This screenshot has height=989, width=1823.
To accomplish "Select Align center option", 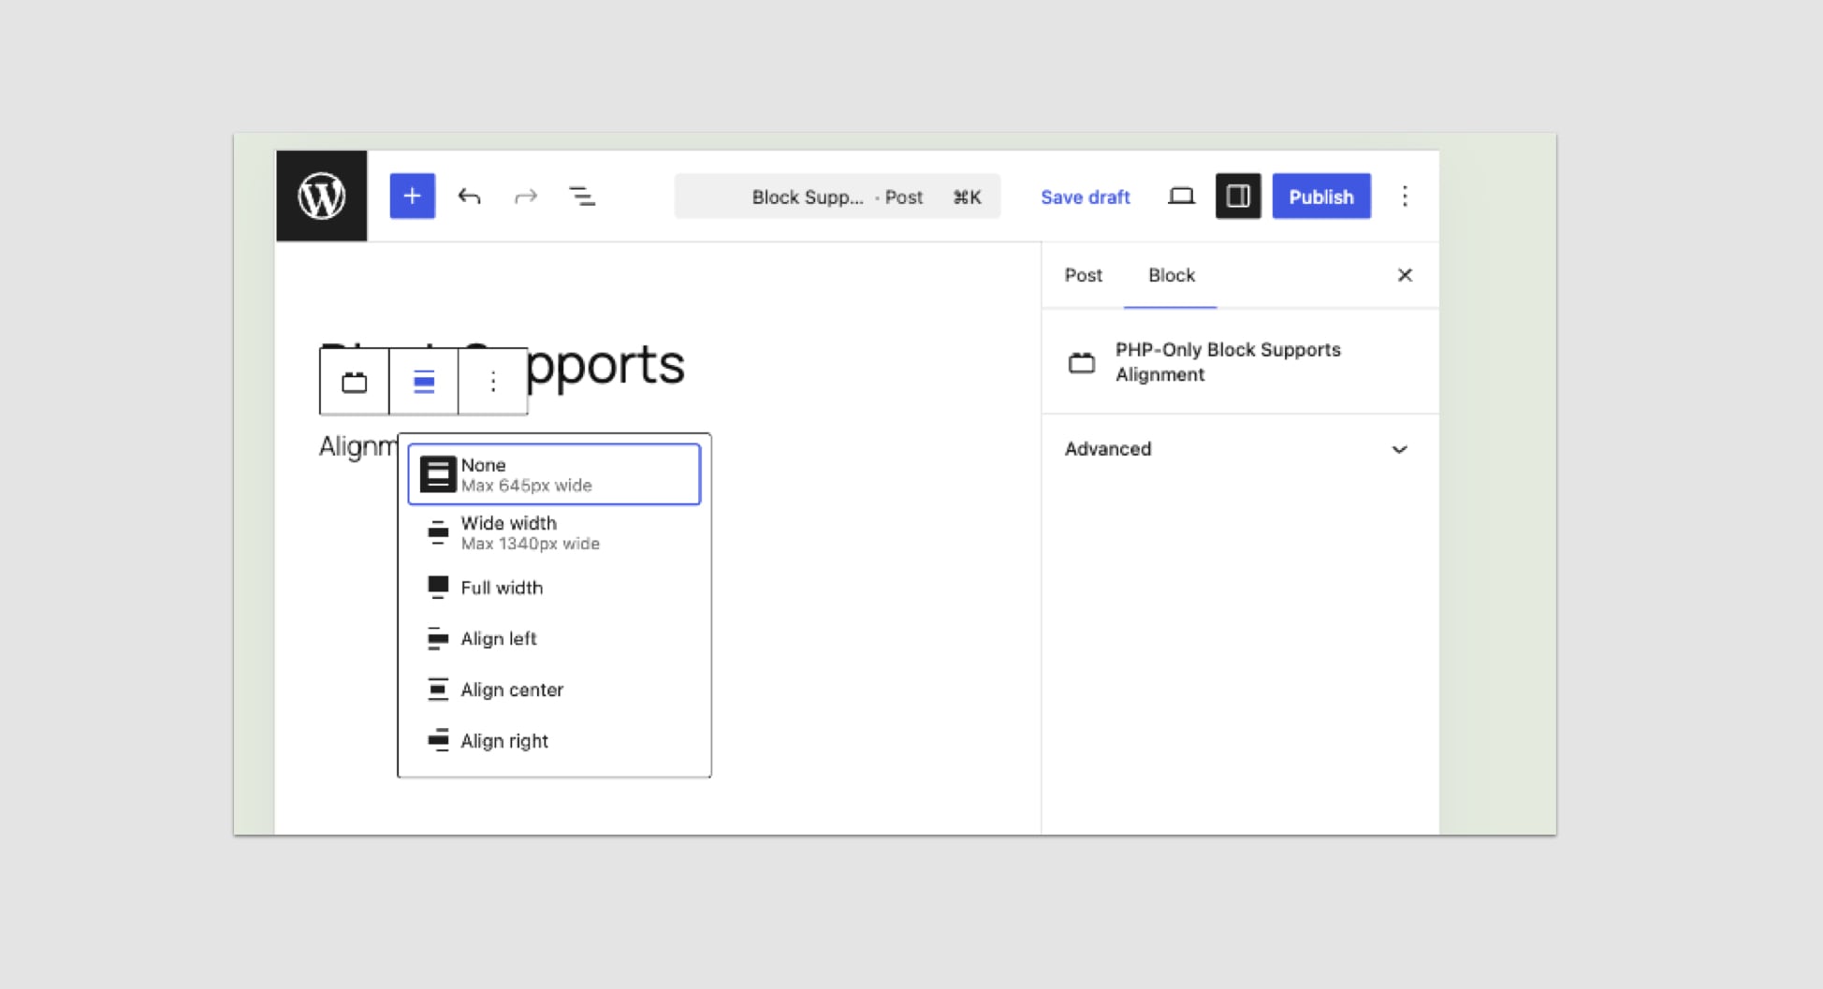I will pyautogui.click(x=554, y=690).
